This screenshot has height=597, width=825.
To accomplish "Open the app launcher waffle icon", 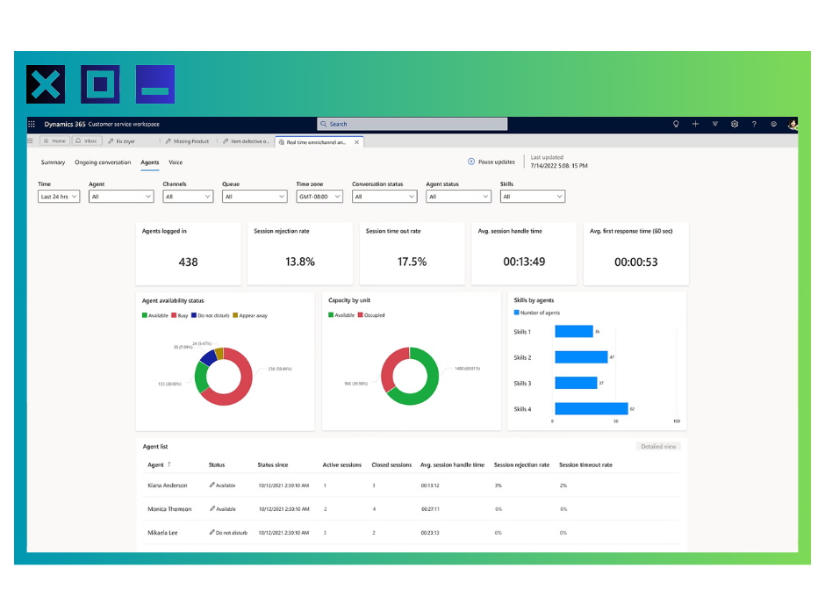I will [32, 125].
